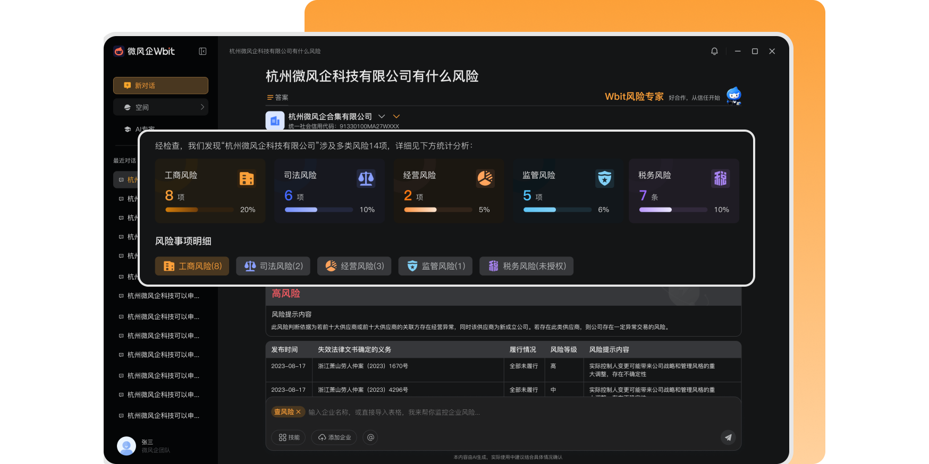Click the 经营风险 5% progress bar
The image size is (929, 464).
click(x=438, y=210)
